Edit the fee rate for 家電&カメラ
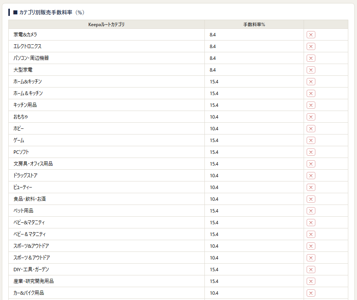 coord(254,34)
